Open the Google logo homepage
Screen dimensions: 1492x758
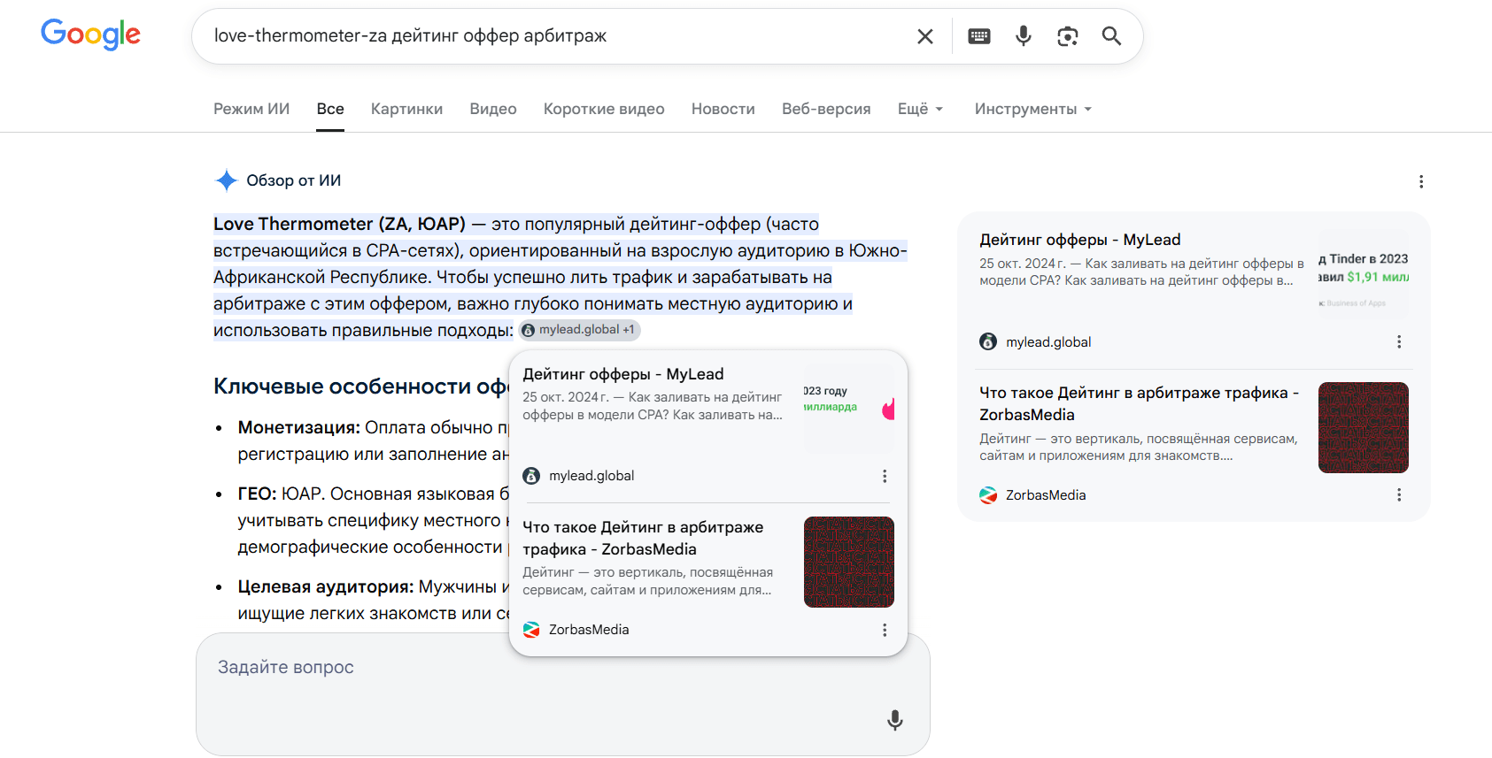click(90, 34)
